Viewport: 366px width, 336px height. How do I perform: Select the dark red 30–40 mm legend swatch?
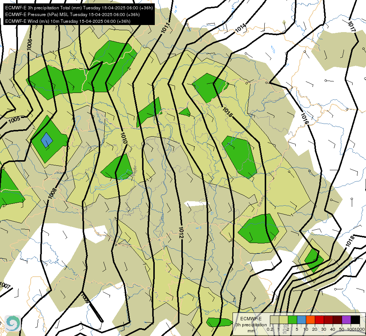328,320
